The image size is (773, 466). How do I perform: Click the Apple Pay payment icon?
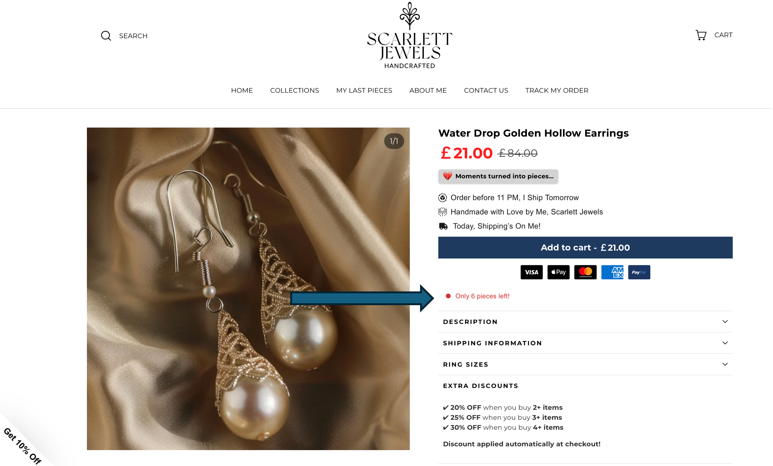coord(559,272)
